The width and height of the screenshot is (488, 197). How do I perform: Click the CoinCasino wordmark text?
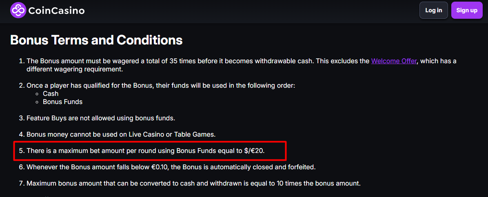56,11
